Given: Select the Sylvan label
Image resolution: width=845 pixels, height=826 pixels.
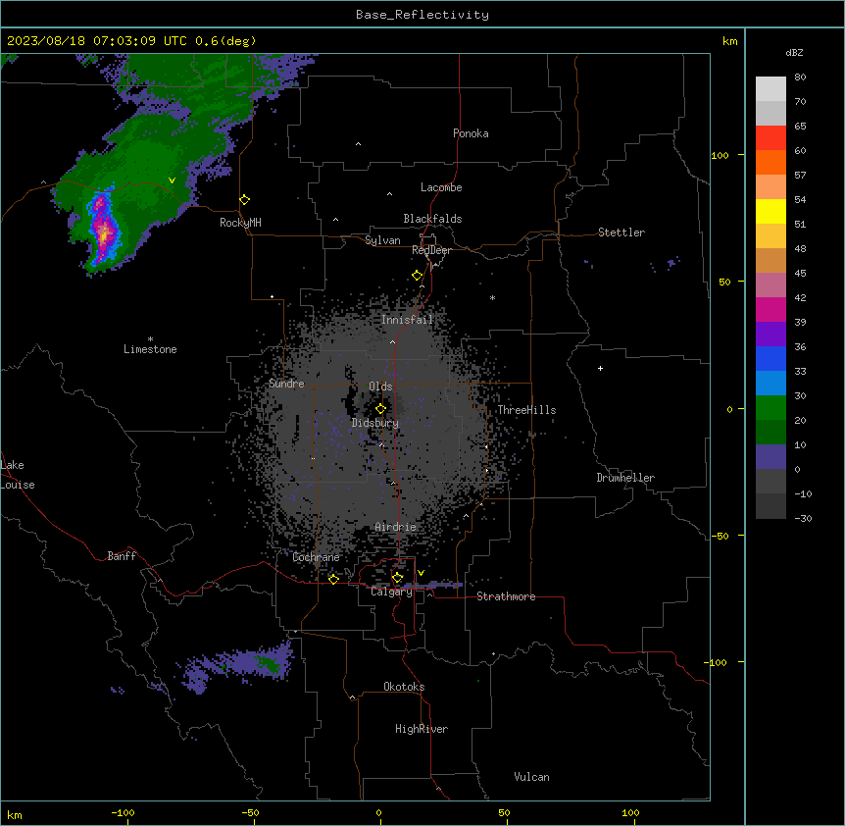Looking at the screenshot, I should [382, 240].
